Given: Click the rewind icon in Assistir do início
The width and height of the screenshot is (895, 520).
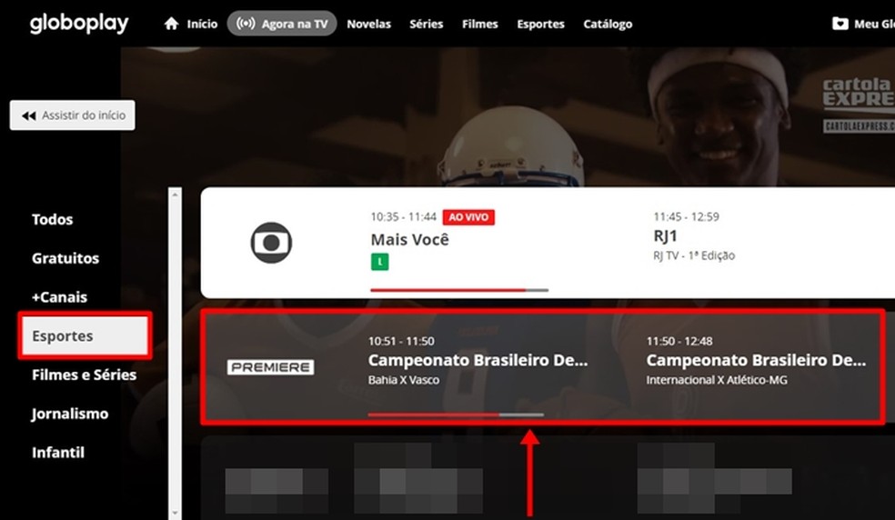Looking at the screenshot, I should (x=28, y=115).
